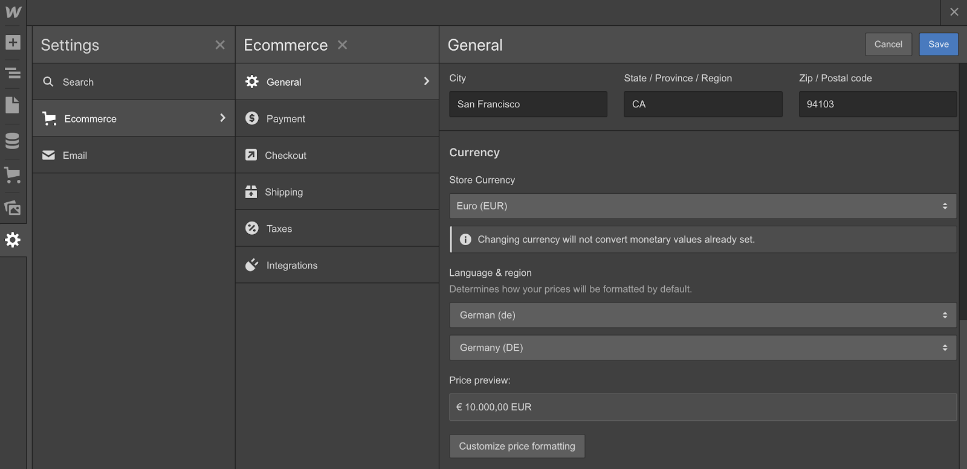The height and width of the screenshot is (469, 967).
Task: Click the currency conversion notice text
Action: point(616,240)
